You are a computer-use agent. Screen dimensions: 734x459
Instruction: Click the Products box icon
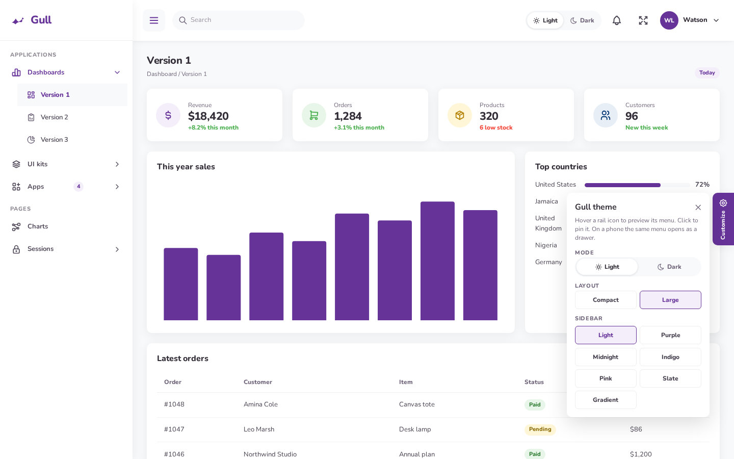[x=460, y=115]
